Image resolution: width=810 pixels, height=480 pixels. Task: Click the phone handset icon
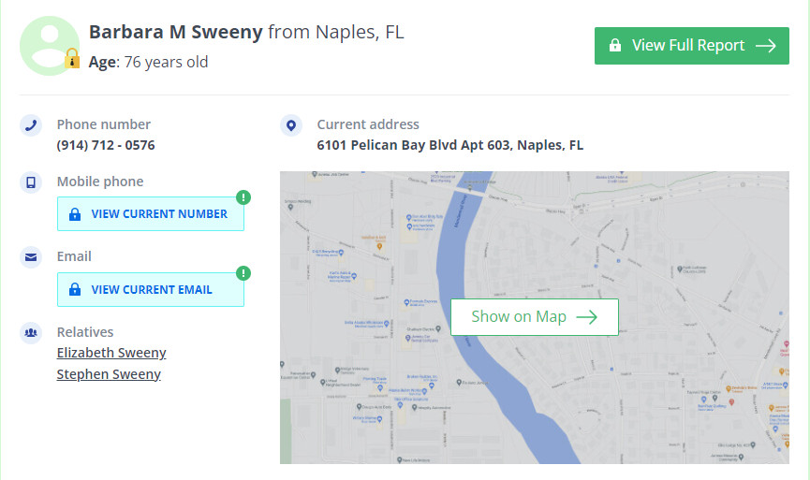point(31,125)
